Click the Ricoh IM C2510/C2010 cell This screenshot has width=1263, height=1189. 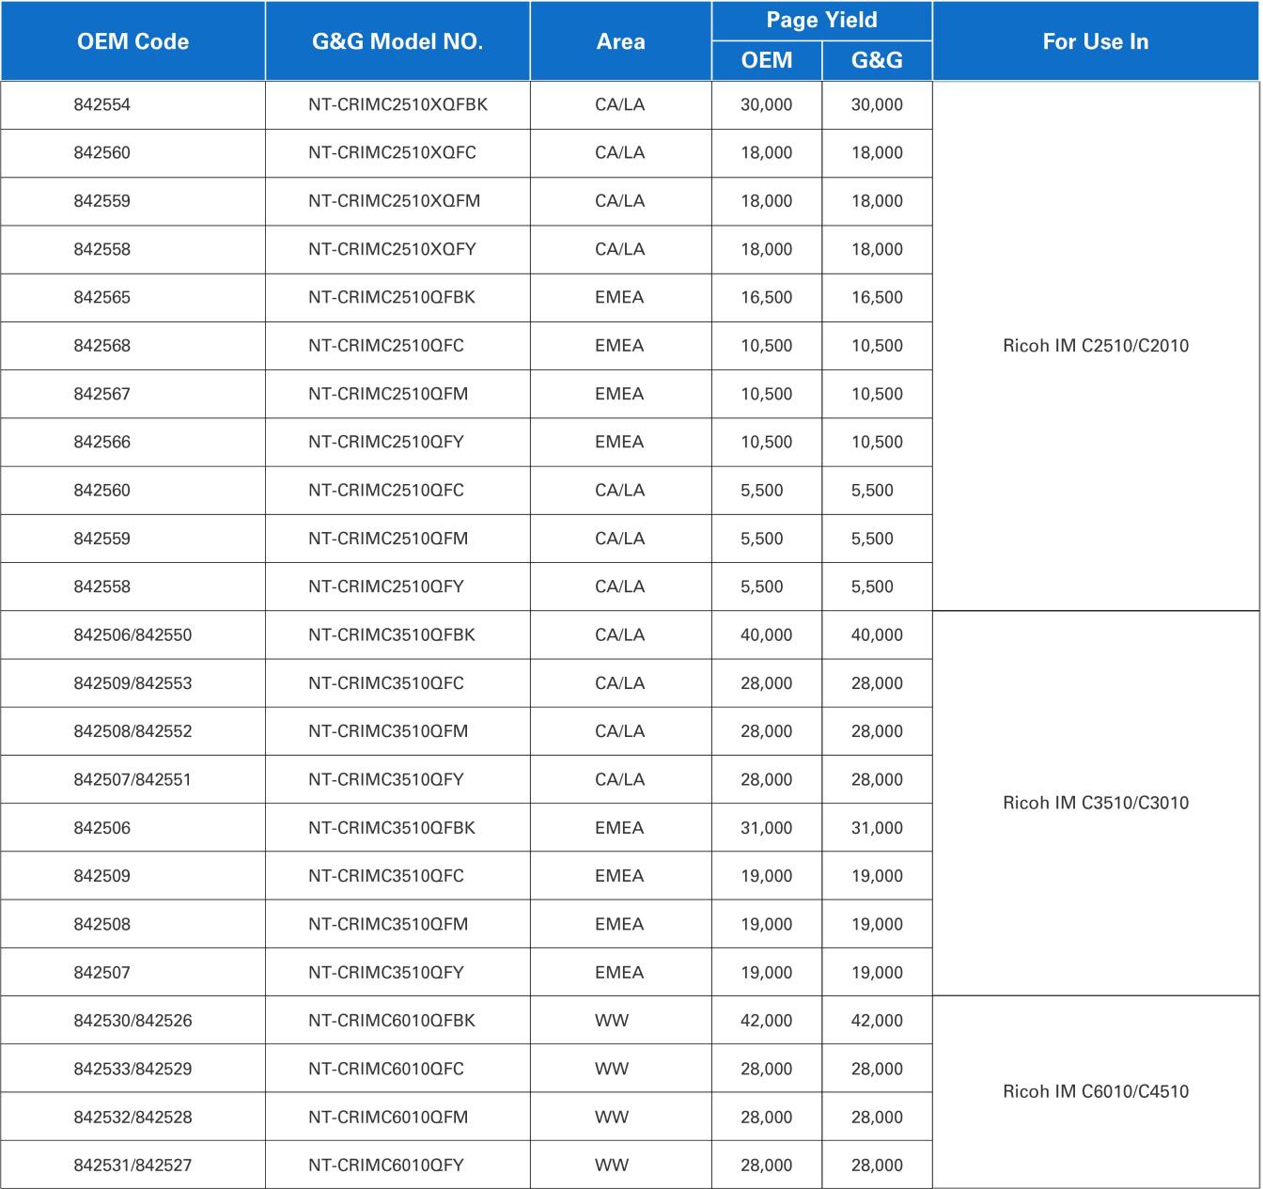(x=1096, y=345)
